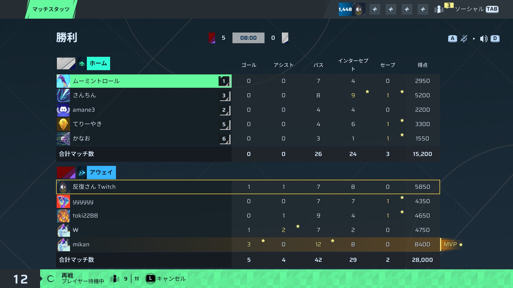Click the ゴール column header
Image resolution: width=513 pixels, height=288 pixels.
pos(249,65)
